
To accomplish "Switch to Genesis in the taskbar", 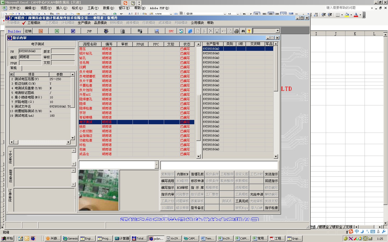I will [70, 239].
